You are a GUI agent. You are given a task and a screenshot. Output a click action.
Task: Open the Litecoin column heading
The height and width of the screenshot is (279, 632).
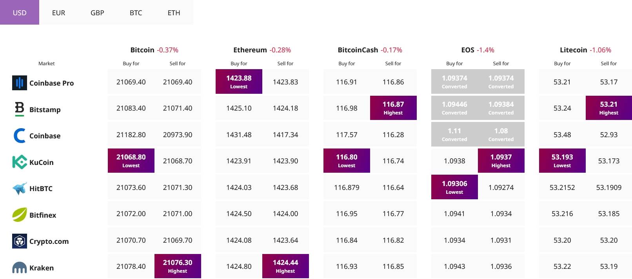point(573,50)
